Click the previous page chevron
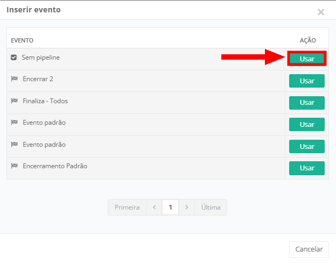 click(154, 207)
